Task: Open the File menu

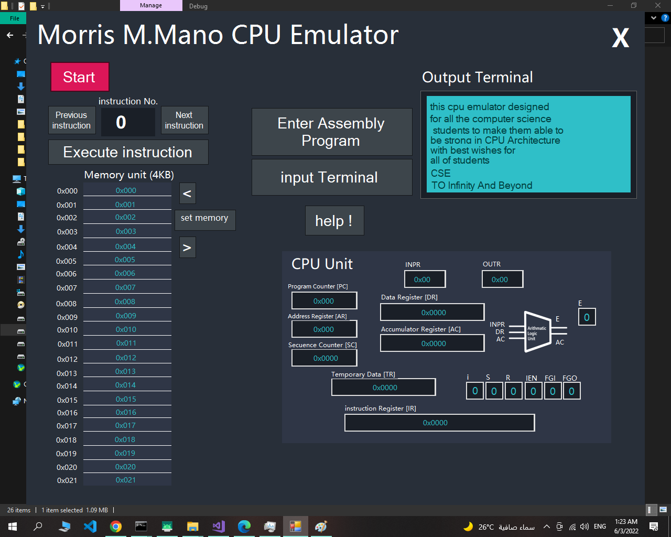Action: (x=13, y=17)
